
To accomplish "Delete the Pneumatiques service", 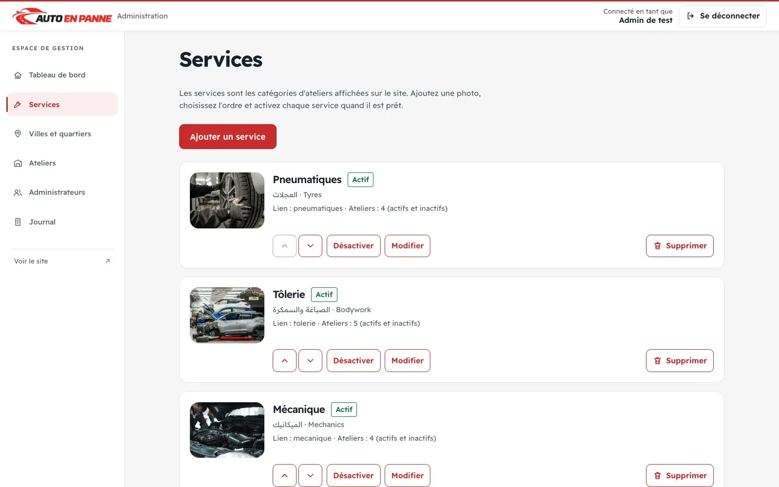I will tap(680, 246).
